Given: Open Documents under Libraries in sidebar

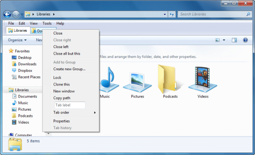Looking at the screenshot, I should [28, 97].
